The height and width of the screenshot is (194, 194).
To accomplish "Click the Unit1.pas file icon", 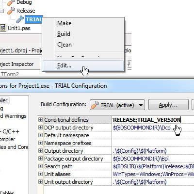I will [3, 28].
